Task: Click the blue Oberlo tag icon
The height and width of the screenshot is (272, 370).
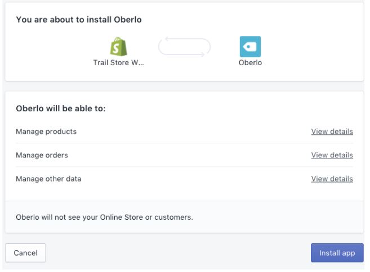Action: click(250, 47)
